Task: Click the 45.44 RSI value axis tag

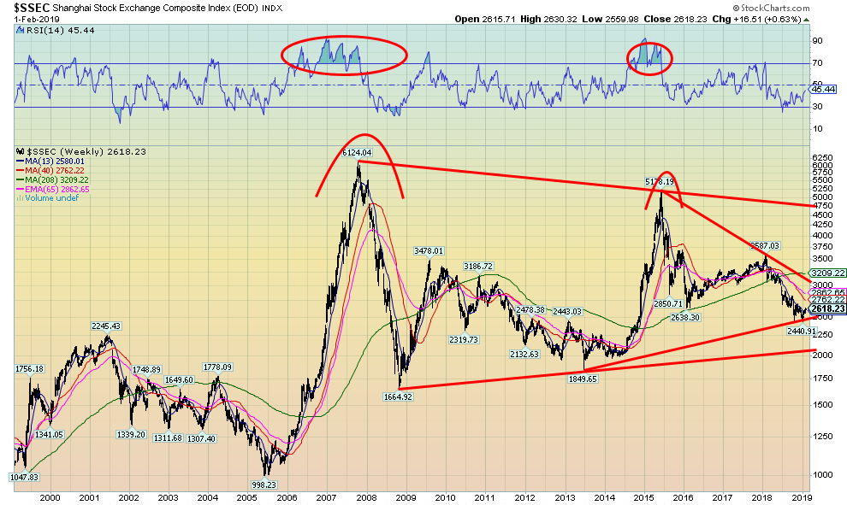Action: 824,89
